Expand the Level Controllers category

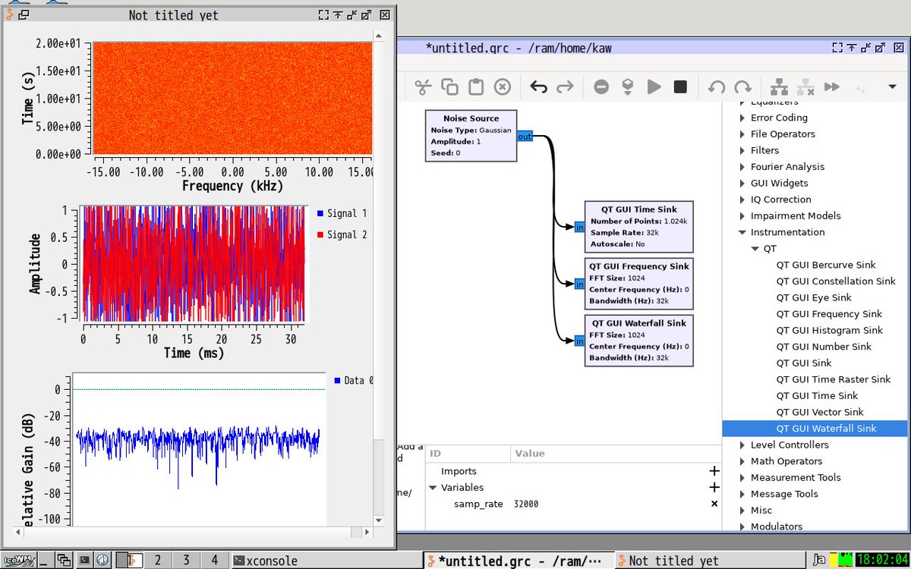[x=742, y=445]
